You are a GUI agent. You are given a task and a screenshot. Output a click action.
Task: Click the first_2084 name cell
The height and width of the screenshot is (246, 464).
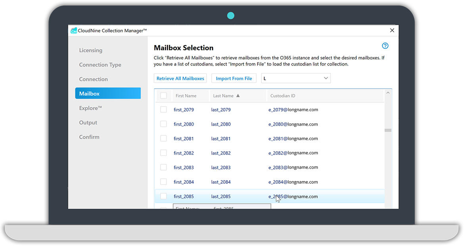pos(184,182)
